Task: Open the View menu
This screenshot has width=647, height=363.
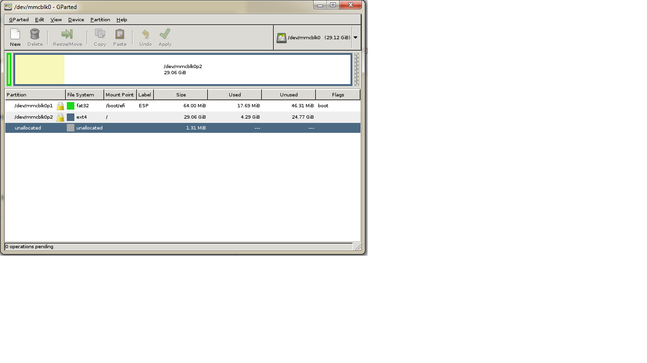Action: pyautogui.click(x=56, y=20)
